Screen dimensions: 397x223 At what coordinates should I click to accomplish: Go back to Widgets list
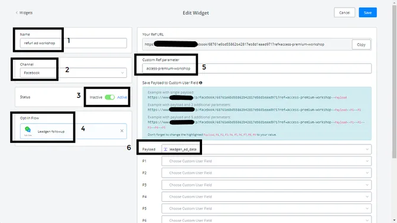pyautogui.click(x=24, y=12)
